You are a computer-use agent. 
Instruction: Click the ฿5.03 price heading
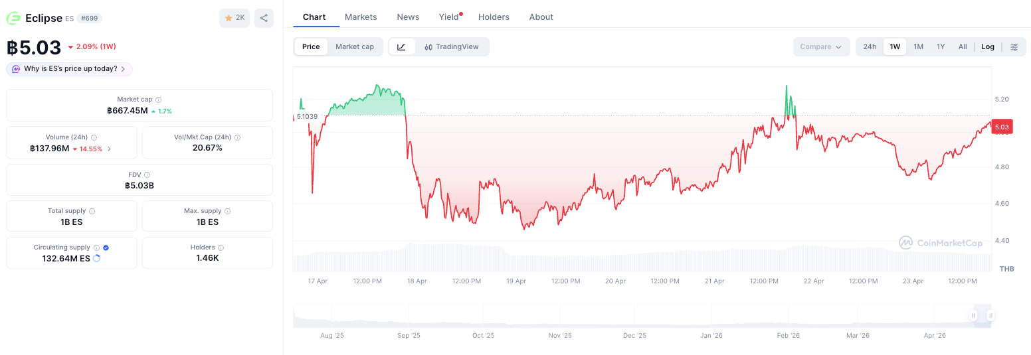click(x=34, y=48)
